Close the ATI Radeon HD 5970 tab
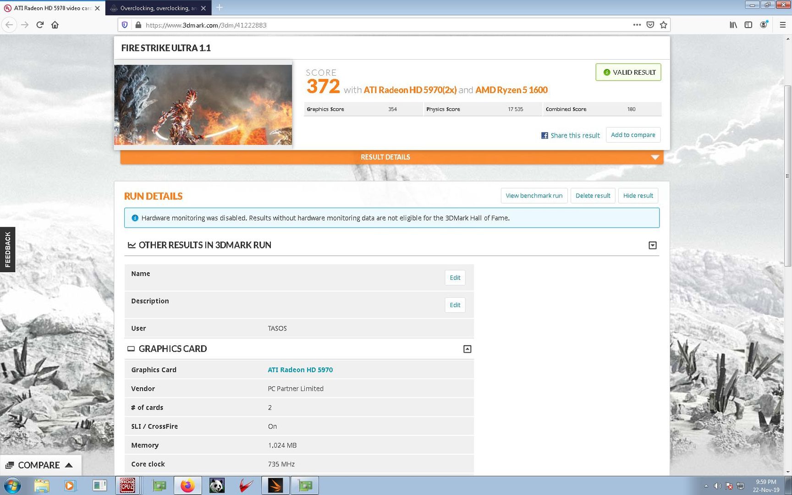The width and height of the screenshot is (792, 495). point(97,8)
